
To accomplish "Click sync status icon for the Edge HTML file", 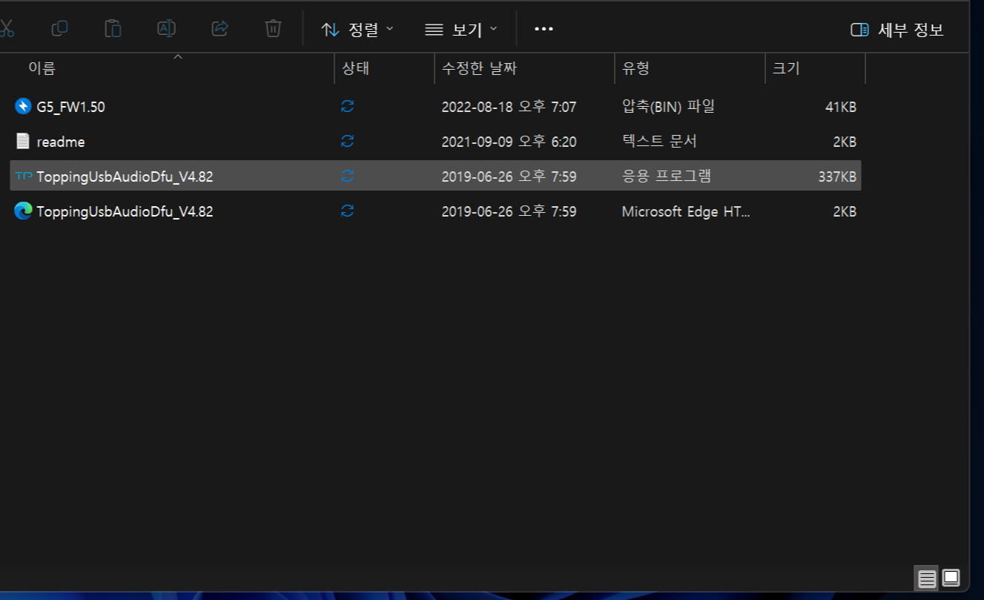I will pyautogui.click(x=347, y=211).
